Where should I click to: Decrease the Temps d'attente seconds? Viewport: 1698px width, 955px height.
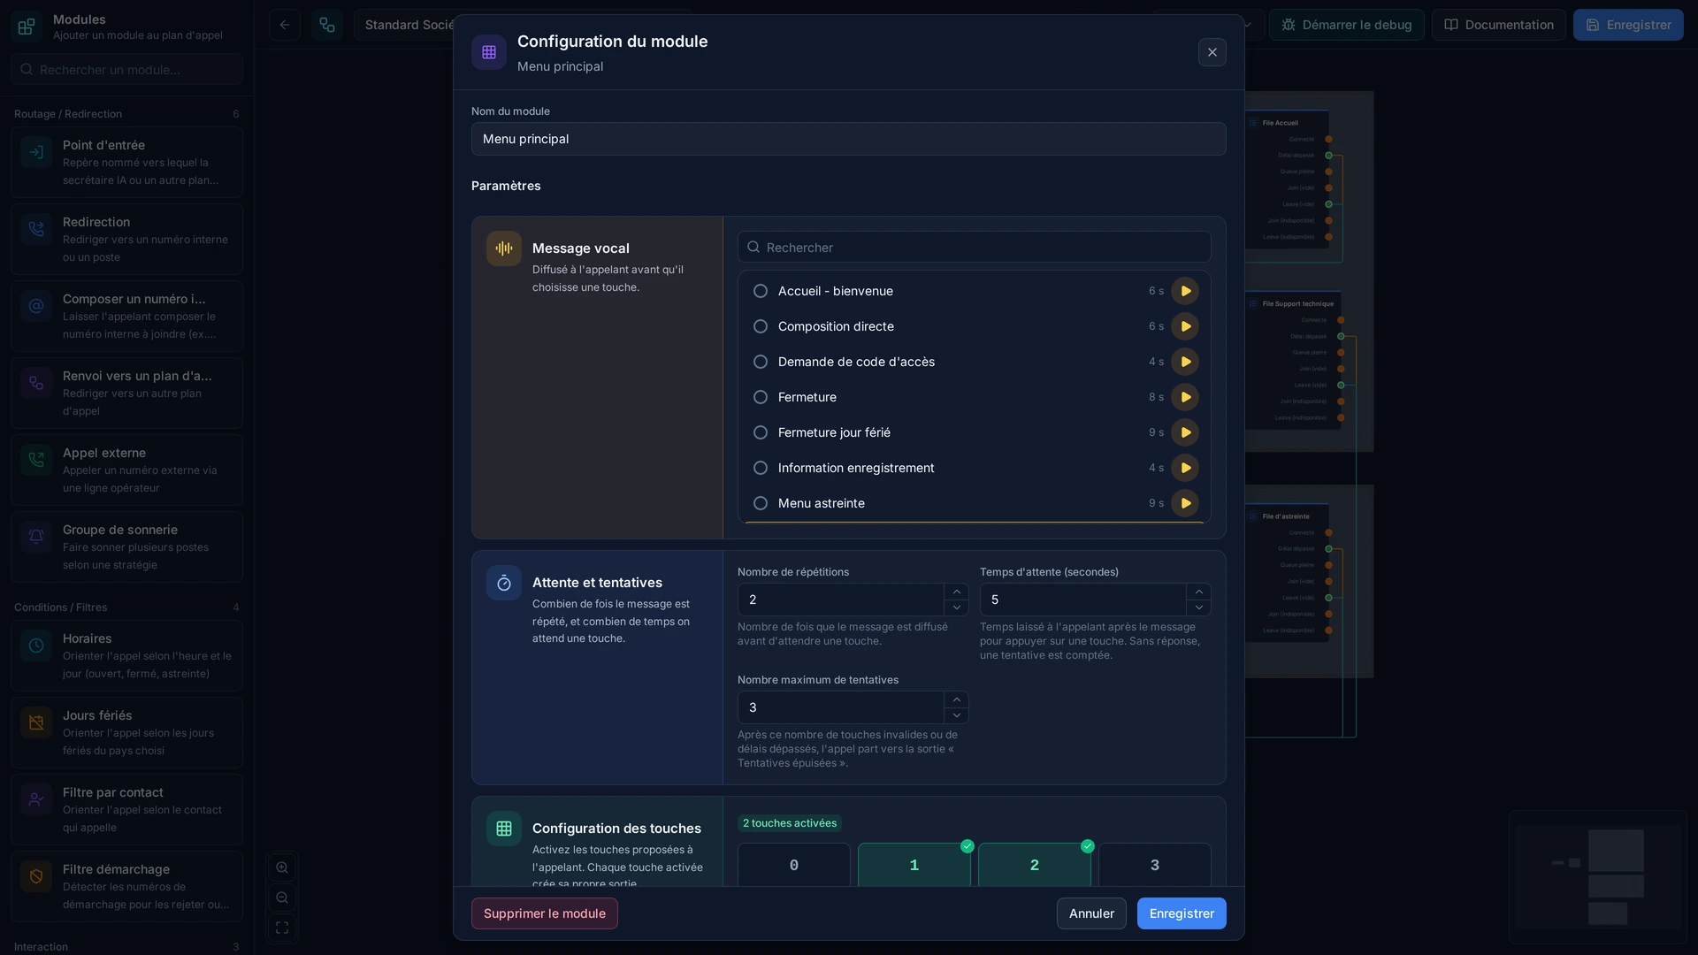1198,607
